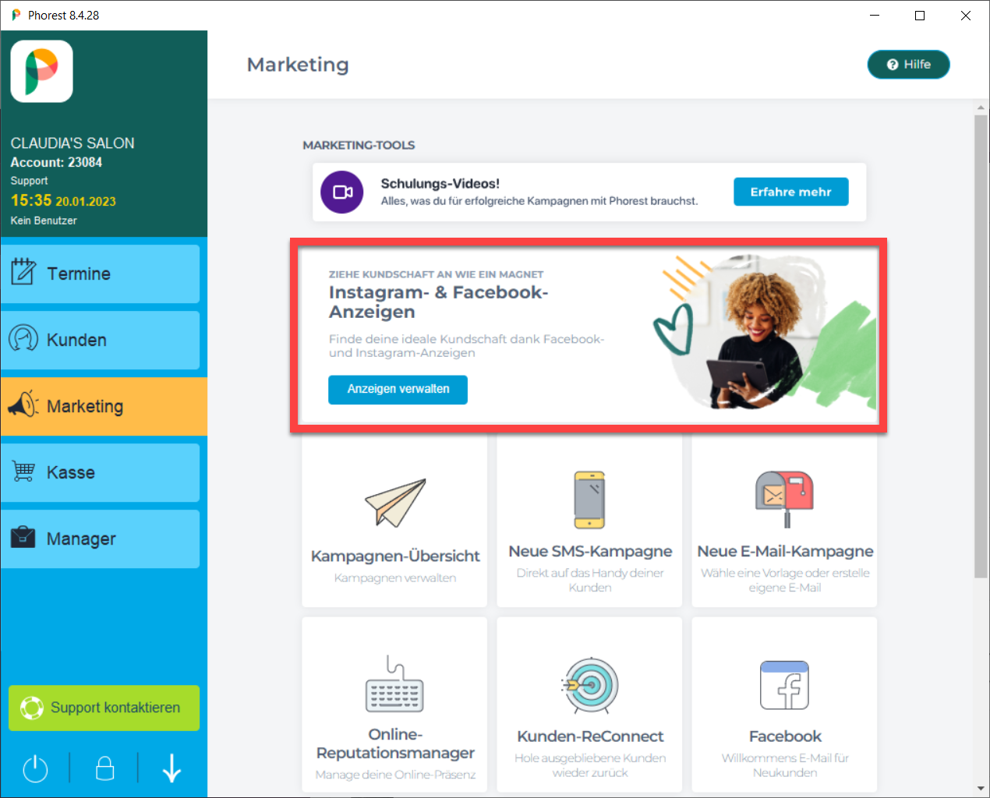Click the scrollbar down arrow
This screenshot has width=990, height=798.
tap(981, 789)
